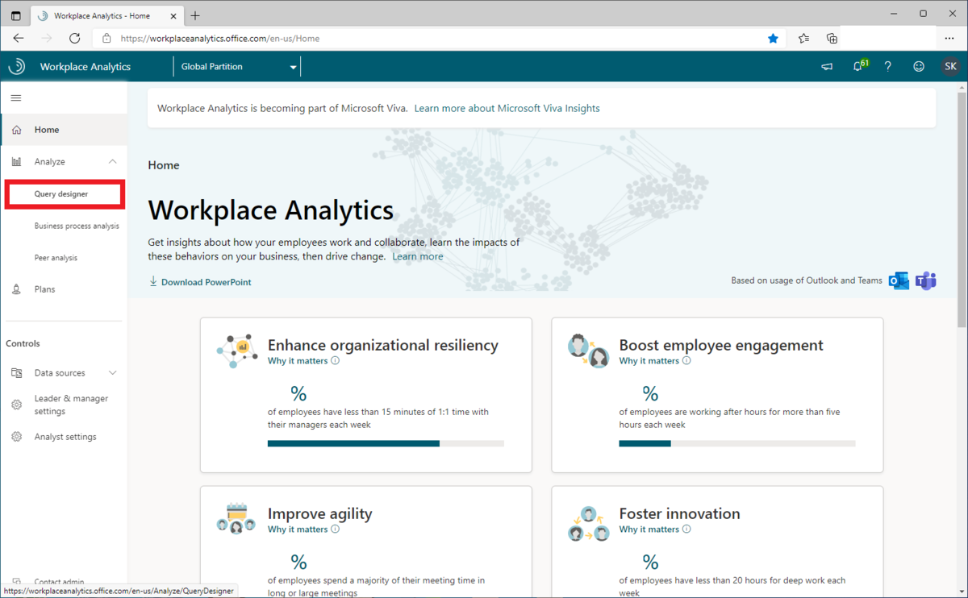Screen dimensions: 968x598
Task: Open the hamburger navigation menu
Action: pyautogui.click(x=15, y=98)
